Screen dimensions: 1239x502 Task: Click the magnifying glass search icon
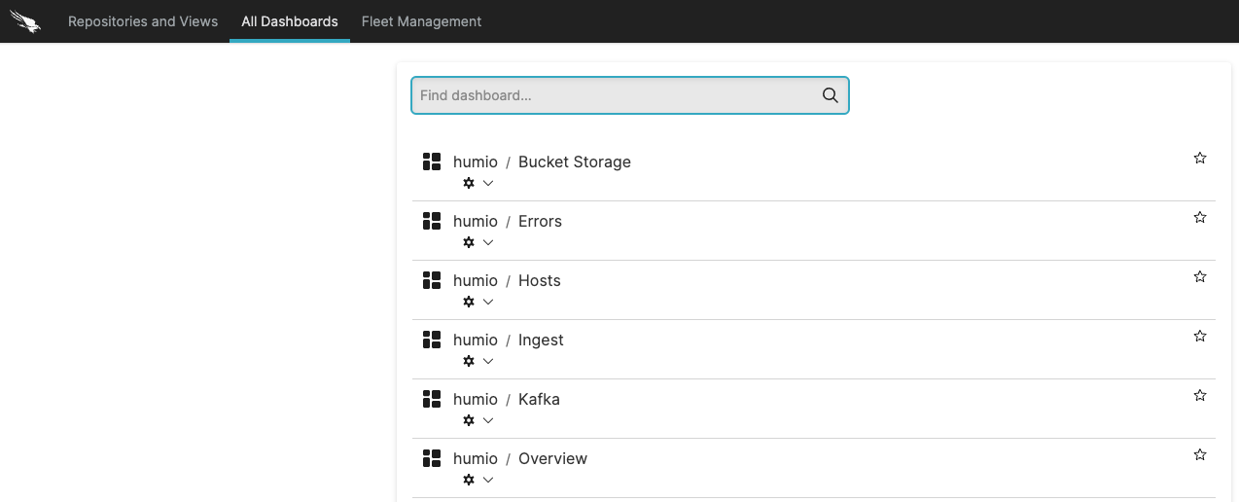pos(830,95)
